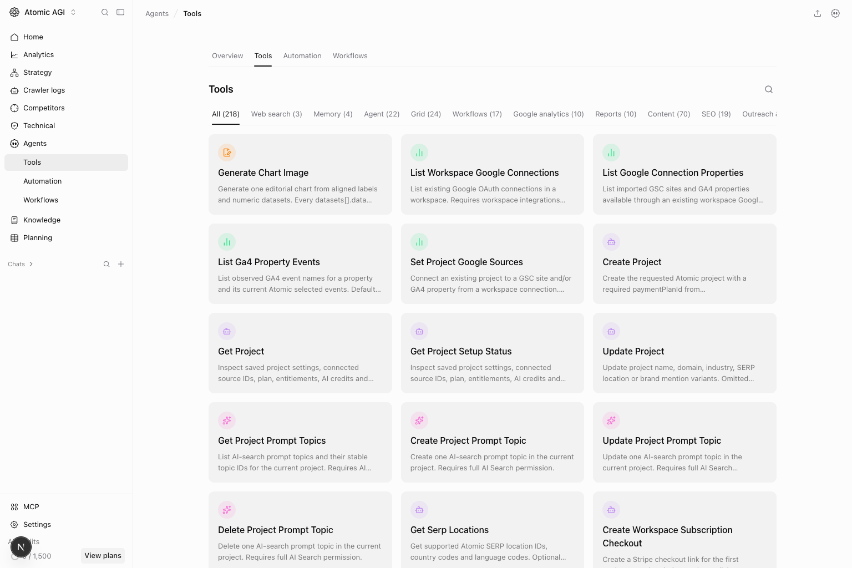Filter tools by Memory (4)
The image size is (852, 568).
pos(333,114)
